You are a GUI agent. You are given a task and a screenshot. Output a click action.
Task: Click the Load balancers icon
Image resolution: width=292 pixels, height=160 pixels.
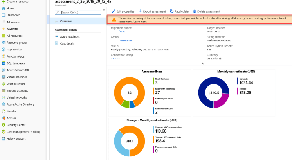point(4,84)
